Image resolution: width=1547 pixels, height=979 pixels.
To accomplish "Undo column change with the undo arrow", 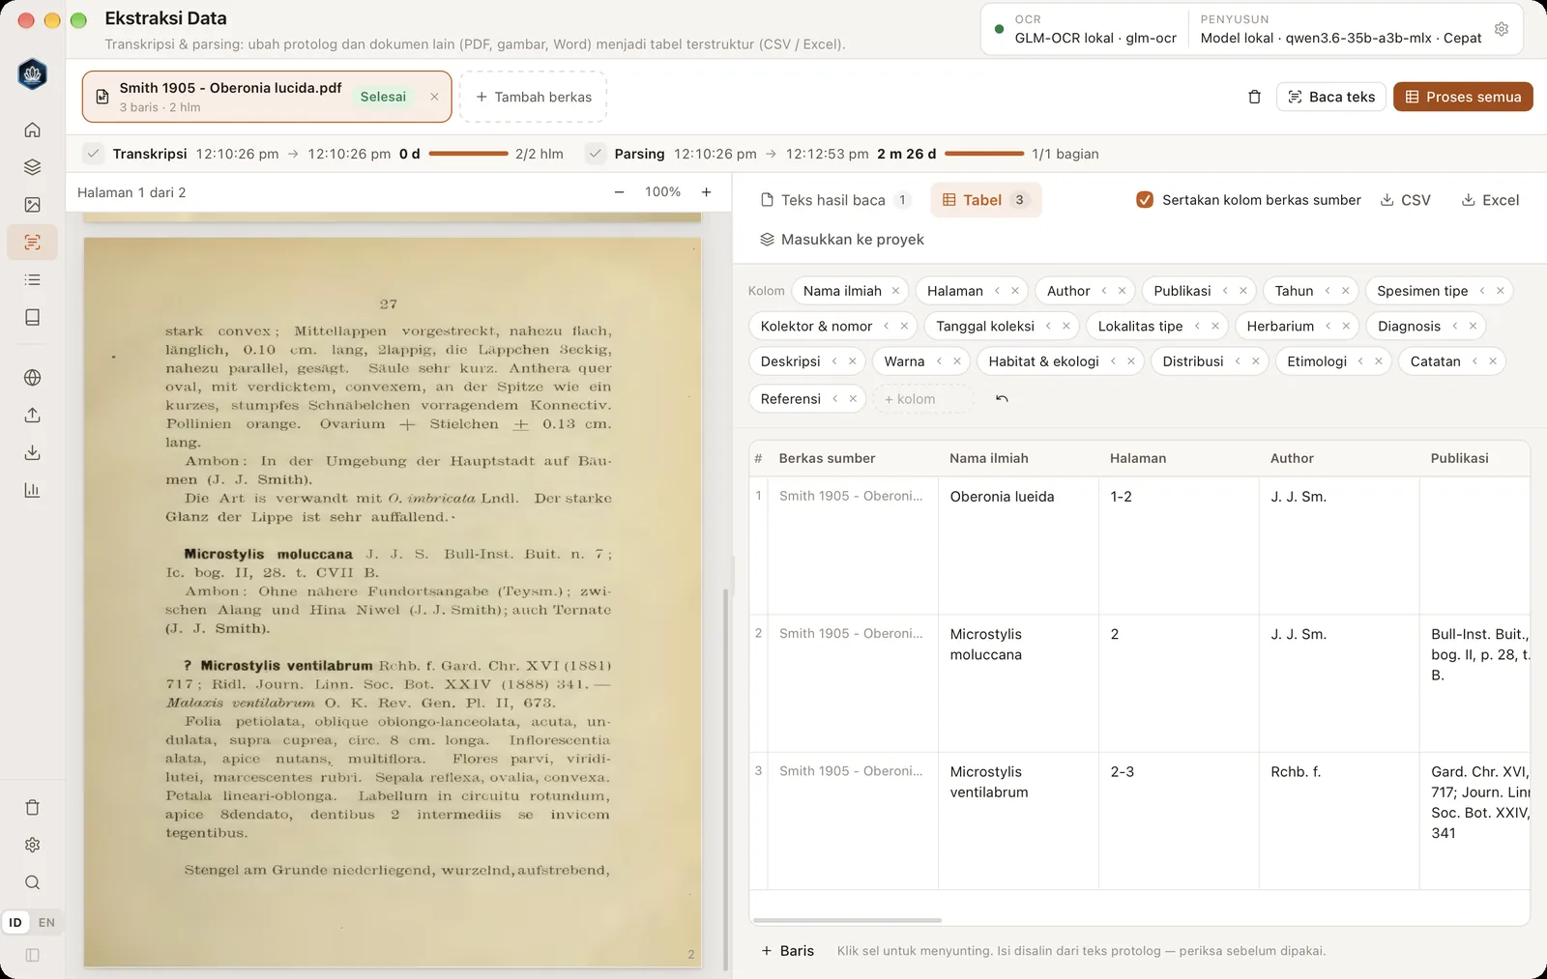I will point(1002,398).
